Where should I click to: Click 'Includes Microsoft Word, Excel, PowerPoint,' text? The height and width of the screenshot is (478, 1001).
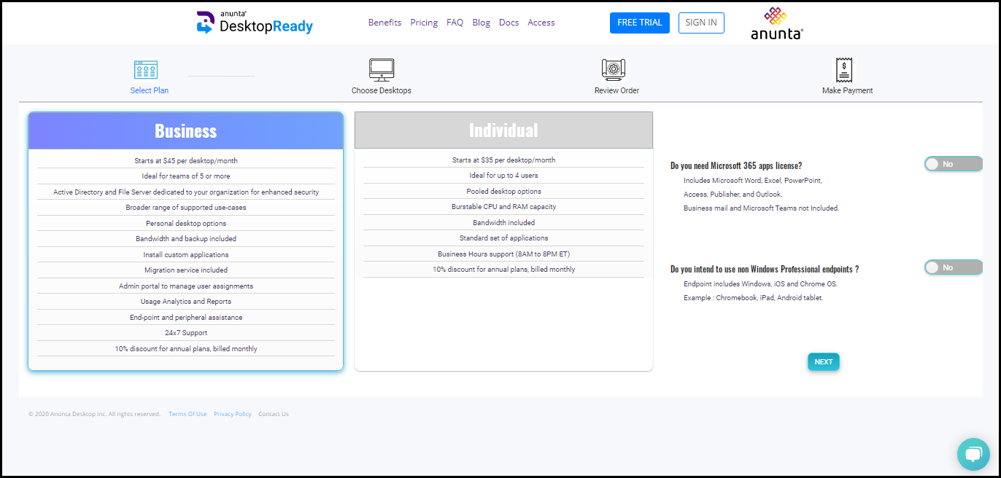[x=753, y=181]
